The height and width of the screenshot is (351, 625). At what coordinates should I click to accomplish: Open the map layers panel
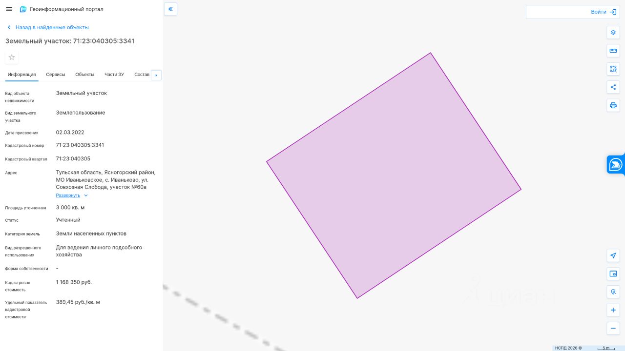[613, 32]
